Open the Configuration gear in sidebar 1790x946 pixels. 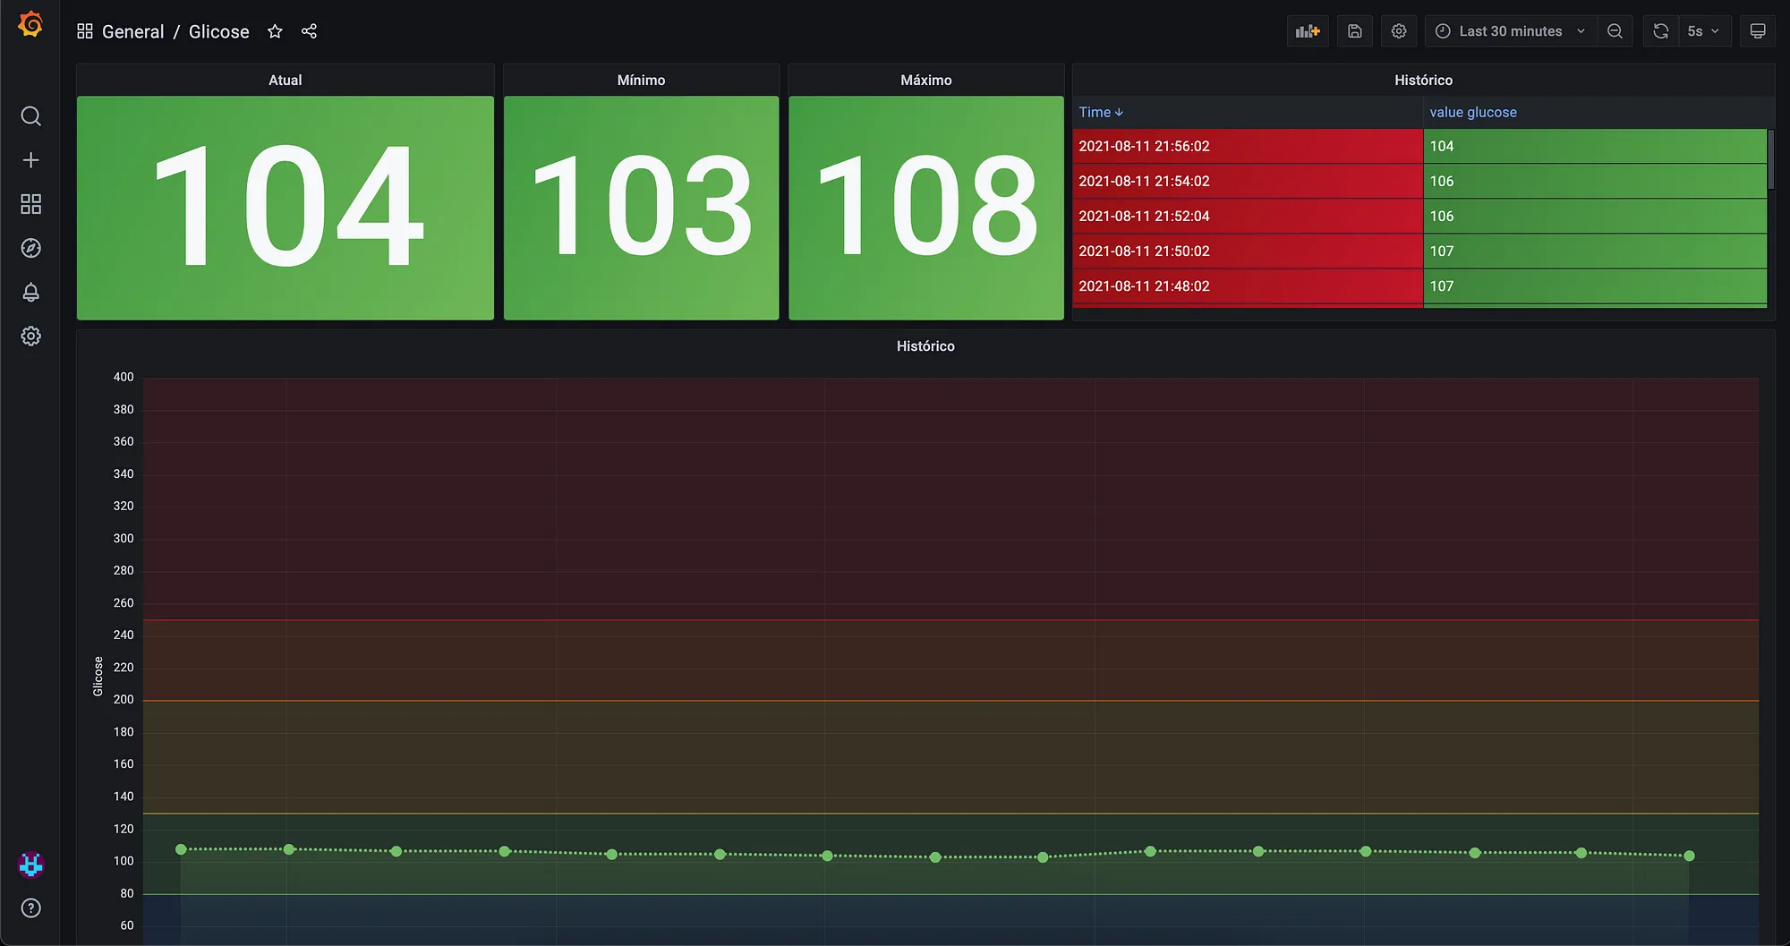click(30, 336)
